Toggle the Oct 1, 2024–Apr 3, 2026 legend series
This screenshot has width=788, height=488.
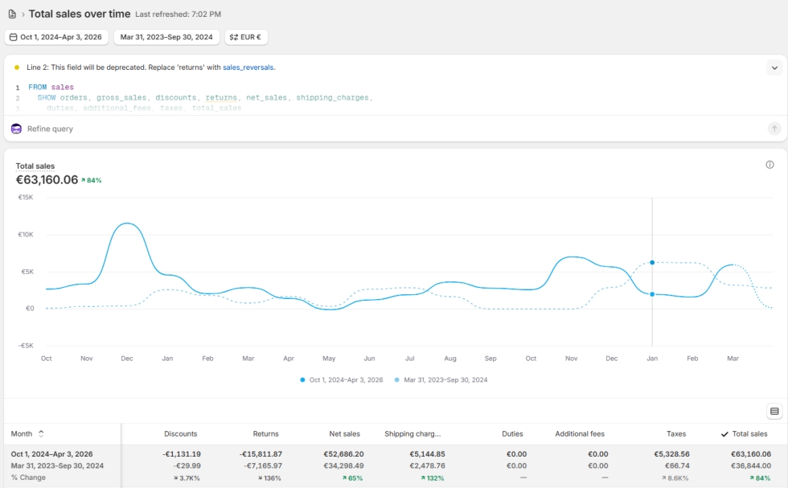pyautogui.click(x=342, y=379)
